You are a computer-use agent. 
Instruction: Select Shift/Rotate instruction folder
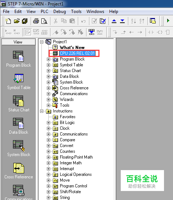coord(70,192)
